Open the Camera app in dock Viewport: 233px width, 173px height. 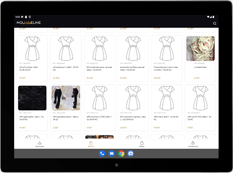pos(131,153)
